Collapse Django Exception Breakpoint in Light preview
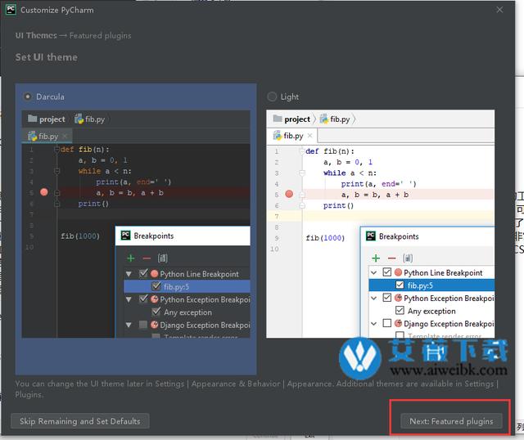Image resolution: width=524 pixels, height=440 pixels. (x=373, y=324)
